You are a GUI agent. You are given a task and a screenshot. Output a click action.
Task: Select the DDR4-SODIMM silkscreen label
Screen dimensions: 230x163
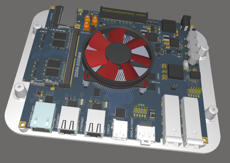(79, 65)
